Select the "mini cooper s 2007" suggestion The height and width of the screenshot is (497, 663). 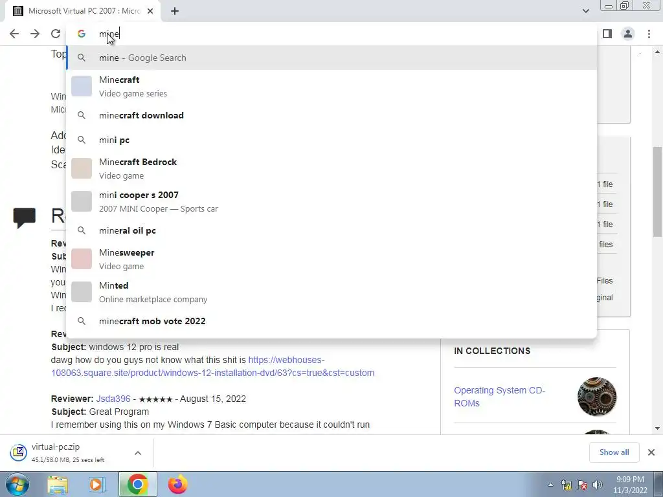click(331, 201)
